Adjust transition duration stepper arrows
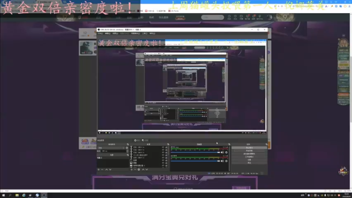Image resolution: width=352 pixels, height=198 pixels. pos(127,151)
